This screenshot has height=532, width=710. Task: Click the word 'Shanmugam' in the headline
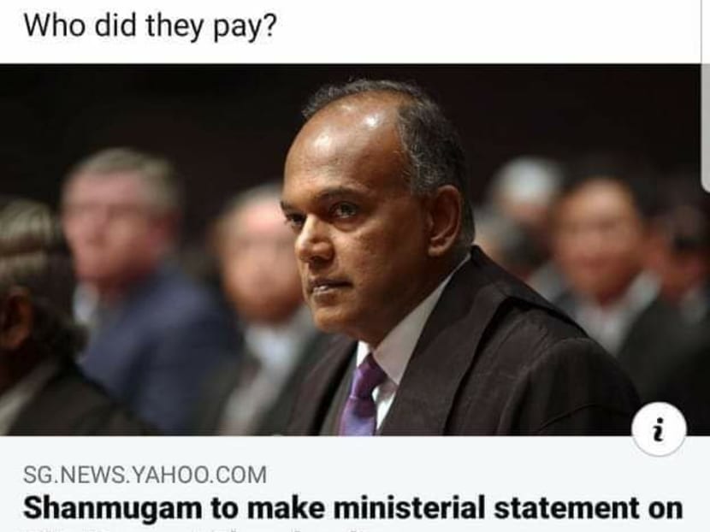pos(112,508)
